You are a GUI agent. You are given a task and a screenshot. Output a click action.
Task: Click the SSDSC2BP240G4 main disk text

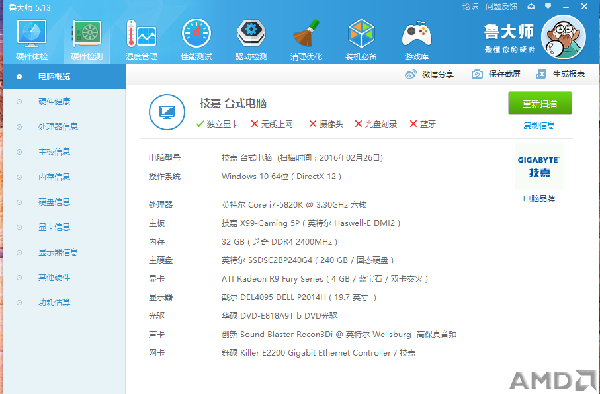pyautogui.click(x=308, y=260)
